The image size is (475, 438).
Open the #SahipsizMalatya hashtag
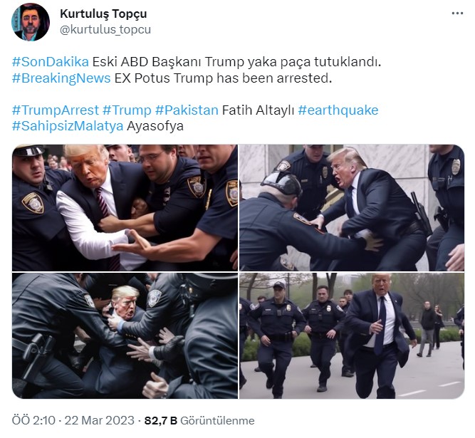68,126
